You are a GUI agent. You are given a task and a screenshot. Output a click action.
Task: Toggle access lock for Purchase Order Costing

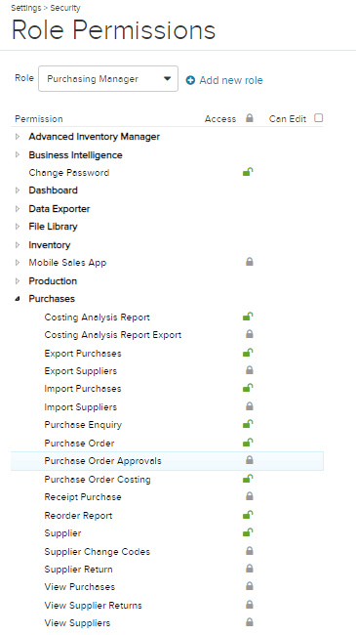[x=248, y=479]
